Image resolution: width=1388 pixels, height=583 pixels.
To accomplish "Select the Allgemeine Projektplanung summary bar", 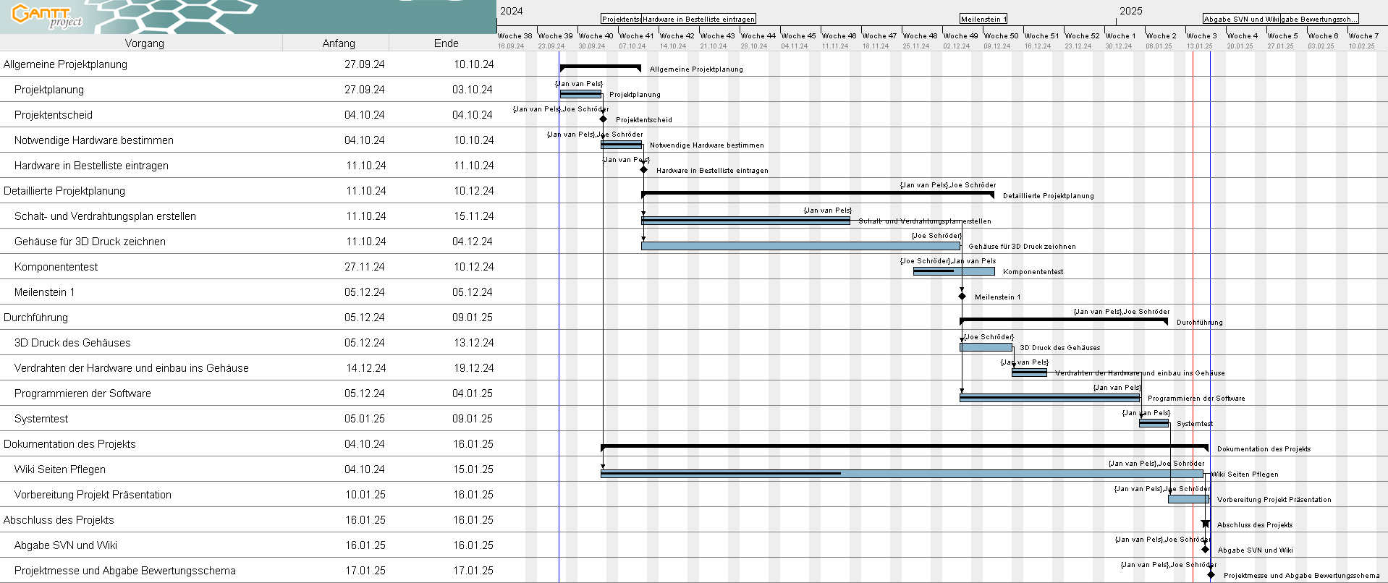I will (x=600, y=68).
